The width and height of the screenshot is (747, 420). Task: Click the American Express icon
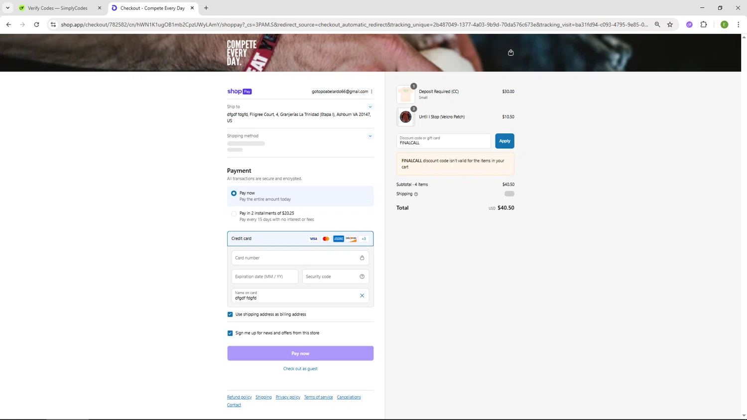[x=339, y=239]
